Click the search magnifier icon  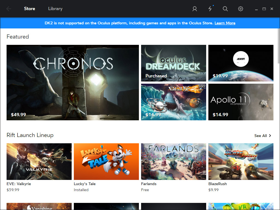point(225,9)
